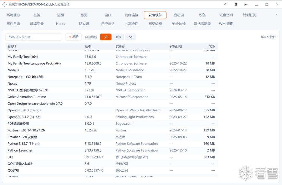Switch to the 环境变量 tab
Viewport: 282px width, 185px height.
coord(37,24)
